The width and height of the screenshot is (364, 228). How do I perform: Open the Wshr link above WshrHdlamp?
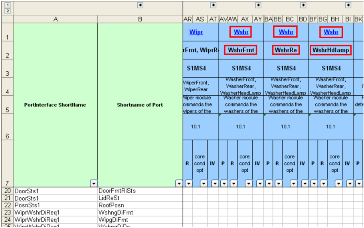(x=331, y=32)
